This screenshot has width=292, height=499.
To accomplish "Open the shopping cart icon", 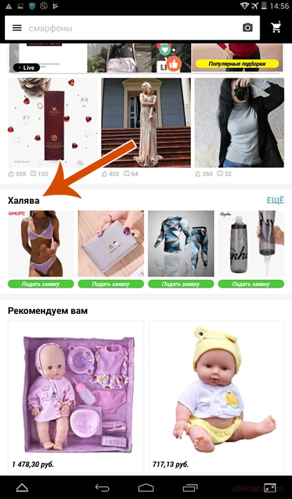I will [x=276, y=28].
